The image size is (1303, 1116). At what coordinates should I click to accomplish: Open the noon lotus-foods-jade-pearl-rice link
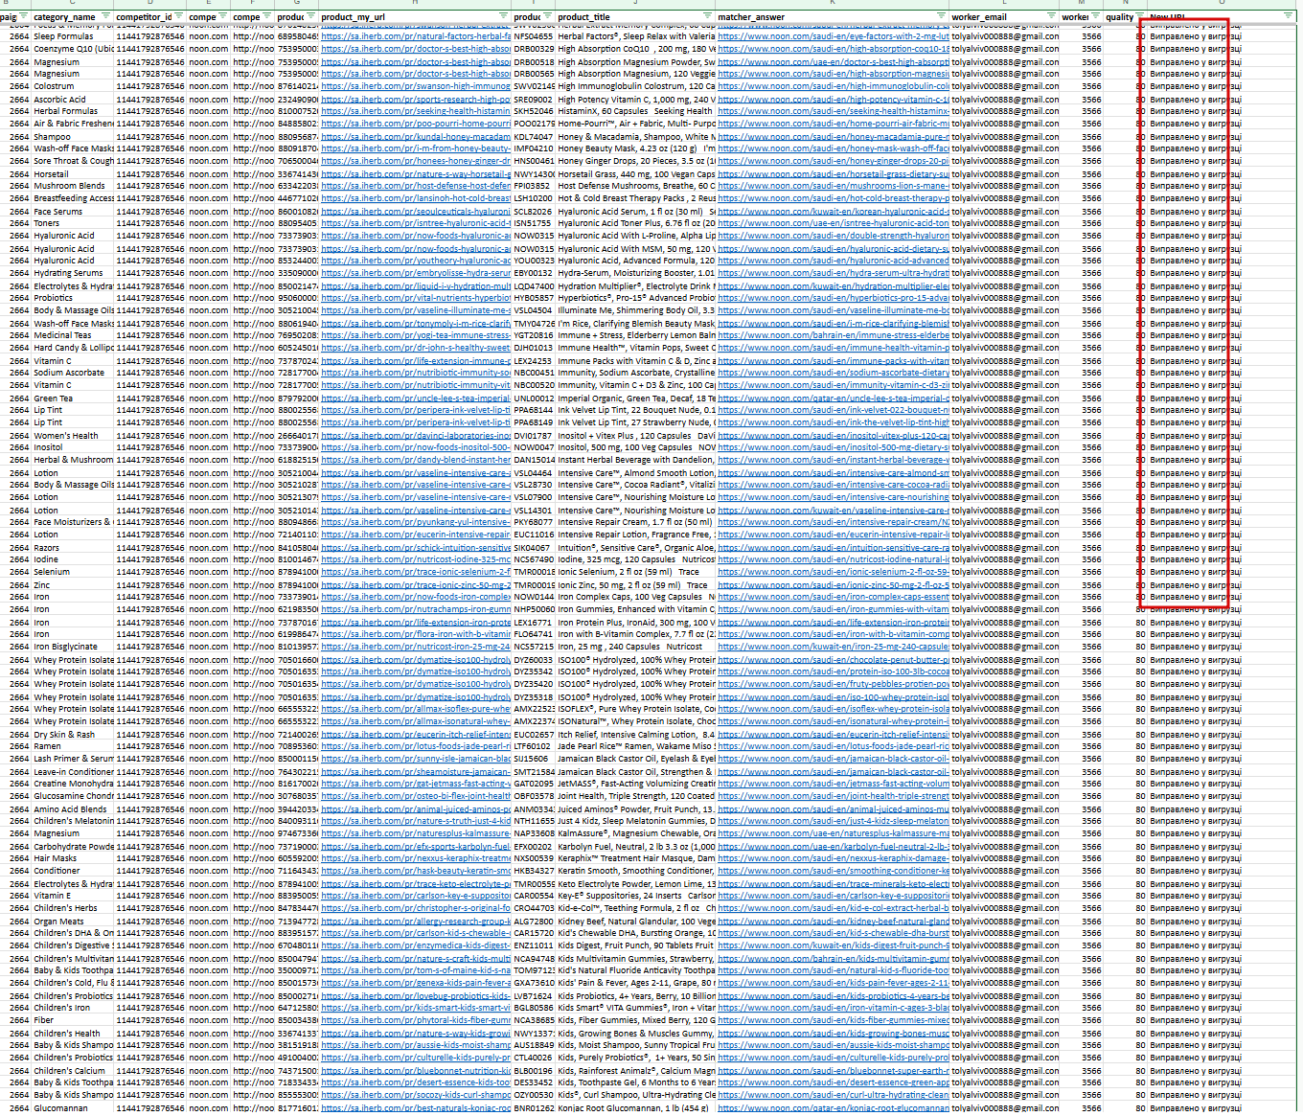click(x=834, y=746)
